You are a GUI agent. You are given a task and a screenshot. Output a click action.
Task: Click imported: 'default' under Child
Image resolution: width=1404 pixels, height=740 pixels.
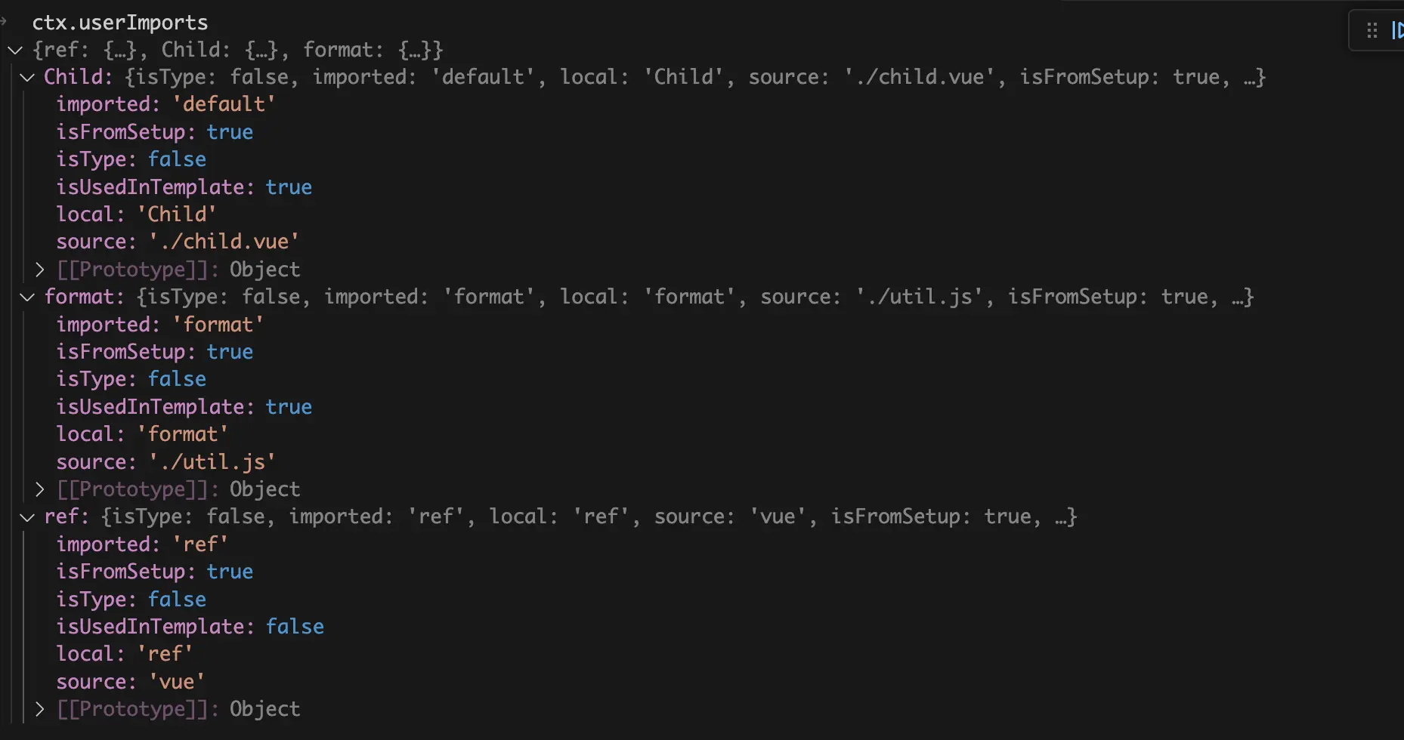pyautogui.click(x=165, y=103)
